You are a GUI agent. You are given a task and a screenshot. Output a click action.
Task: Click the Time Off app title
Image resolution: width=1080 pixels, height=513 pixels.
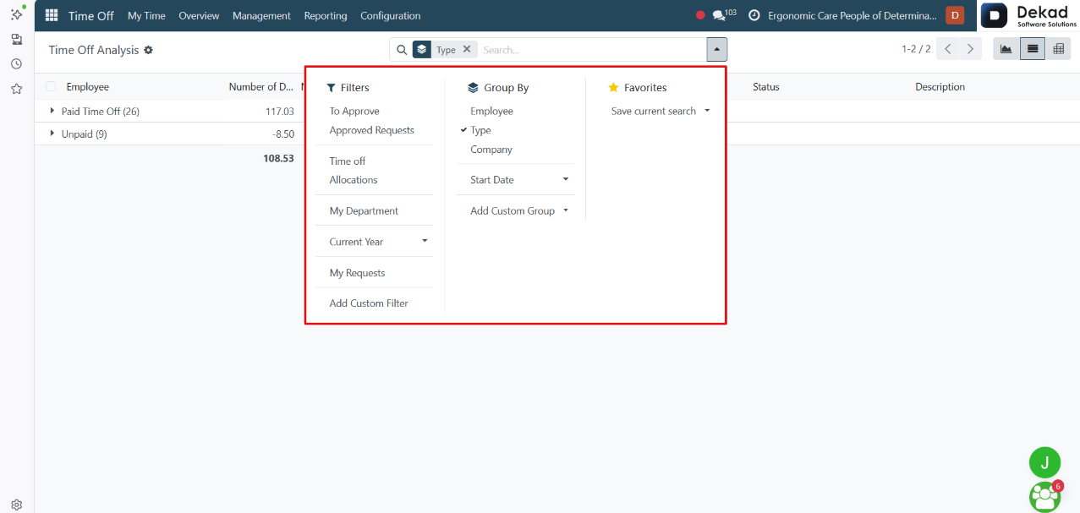[91, 15]
